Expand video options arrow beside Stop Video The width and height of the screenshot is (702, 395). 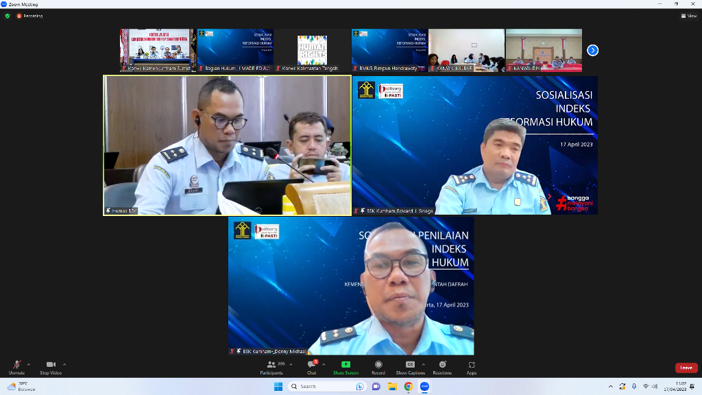coord(64,364)
